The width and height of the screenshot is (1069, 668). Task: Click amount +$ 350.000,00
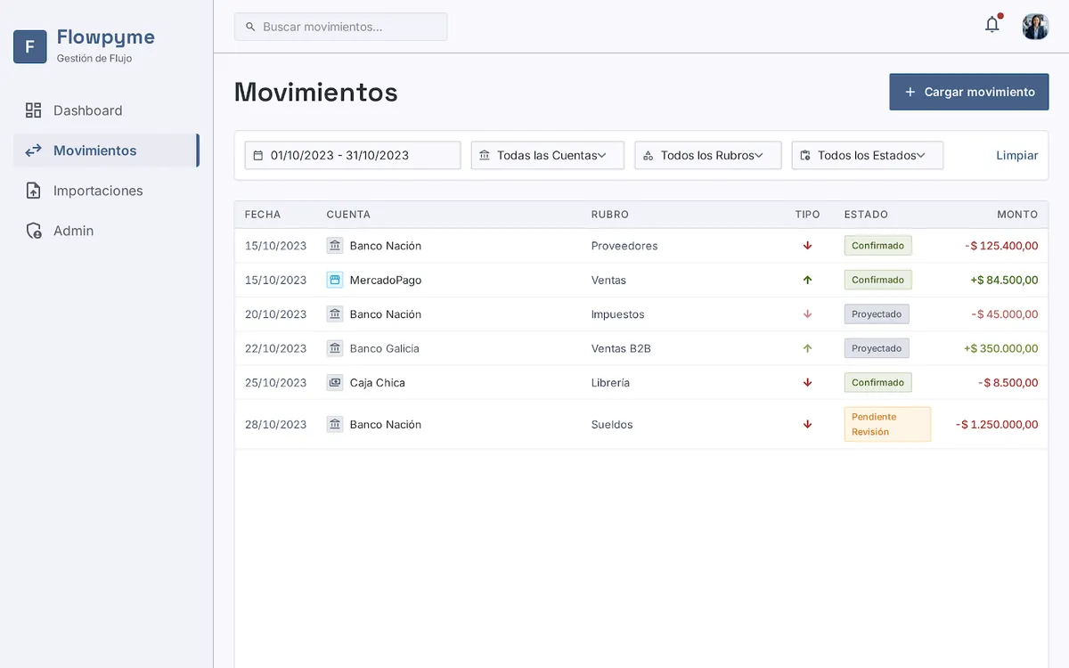(1001, 348)
